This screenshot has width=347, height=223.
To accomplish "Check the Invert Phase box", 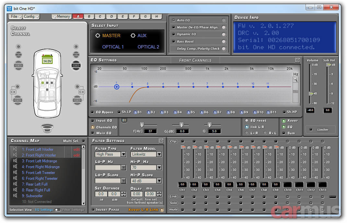I will (93, 209).
